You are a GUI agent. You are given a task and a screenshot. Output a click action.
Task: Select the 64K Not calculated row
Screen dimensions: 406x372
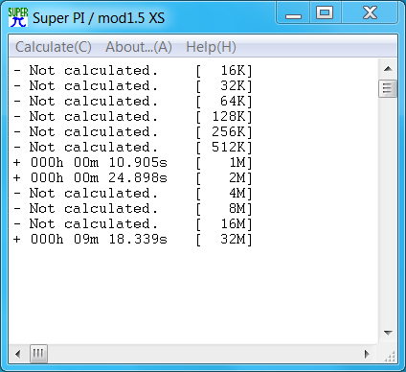pyautogui.click(x=133, y=101)
